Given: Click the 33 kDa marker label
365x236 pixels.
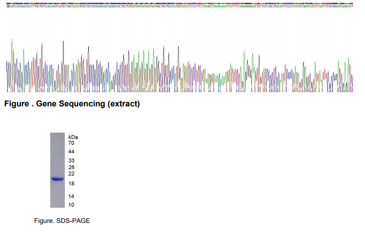Looking at the screenshot, I should click(x=72, y=161).
